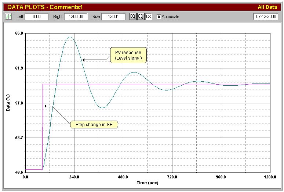Click the 720.0 x-axis value
Screen dimensions: 284x192
click(172, 177)
